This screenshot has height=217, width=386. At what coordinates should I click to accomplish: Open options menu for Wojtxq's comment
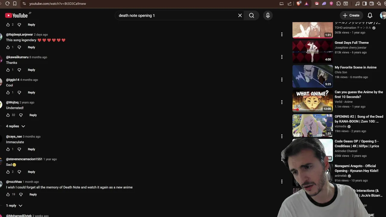[282, 102]
